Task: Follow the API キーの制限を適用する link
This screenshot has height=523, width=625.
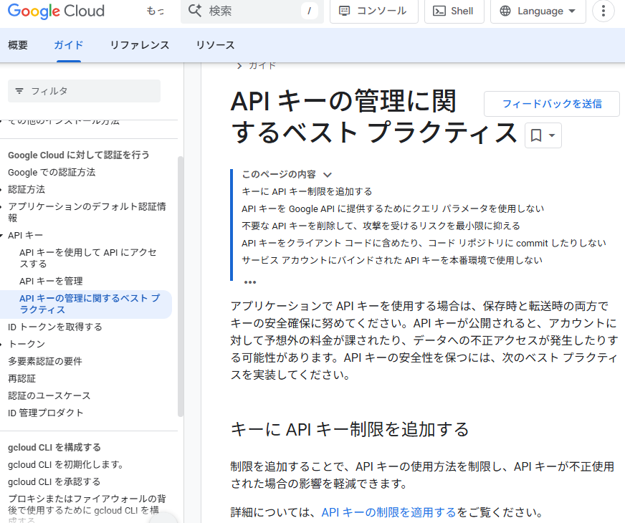Action: (388, 512)
